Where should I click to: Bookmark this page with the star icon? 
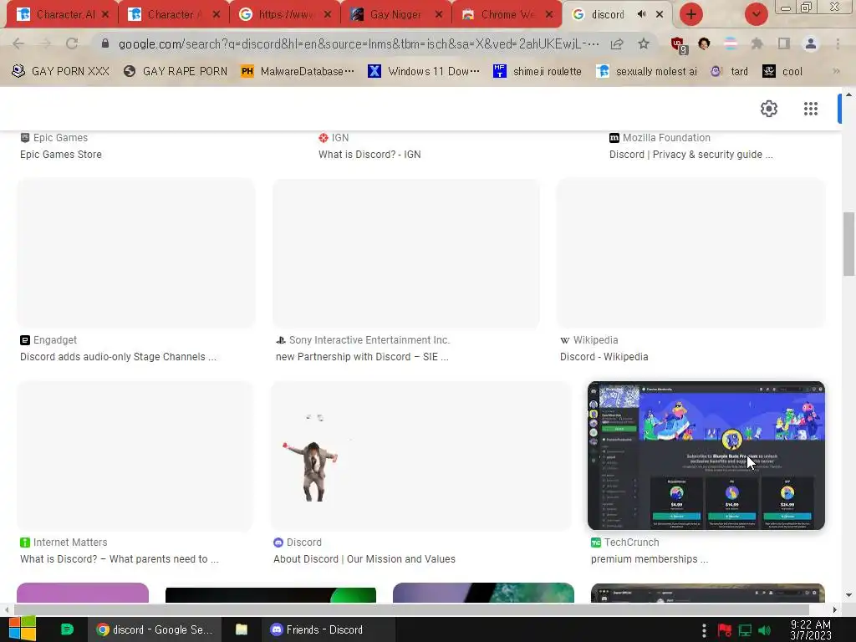(644, 43)
